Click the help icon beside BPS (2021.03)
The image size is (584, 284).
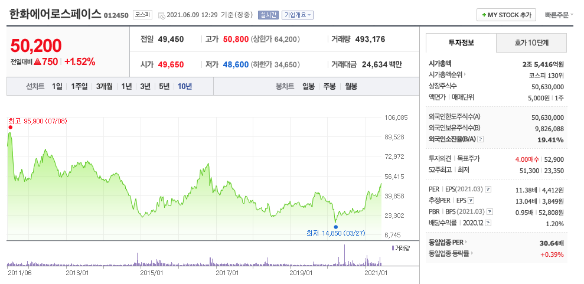point(490,212)
